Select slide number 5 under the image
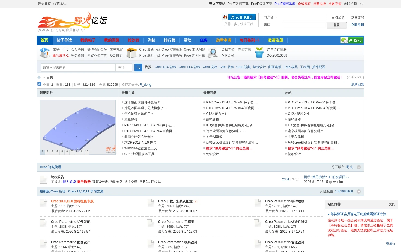This screenshot has height=252, width=401. point(62,152)
